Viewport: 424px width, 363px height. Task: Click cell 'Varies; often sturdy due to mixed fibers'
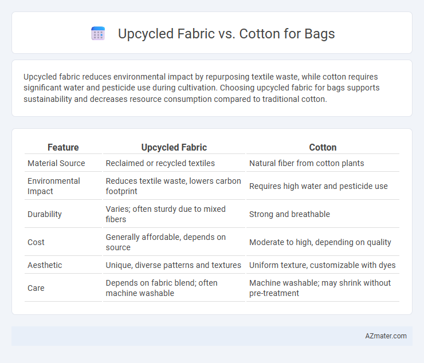click(166, 214)
